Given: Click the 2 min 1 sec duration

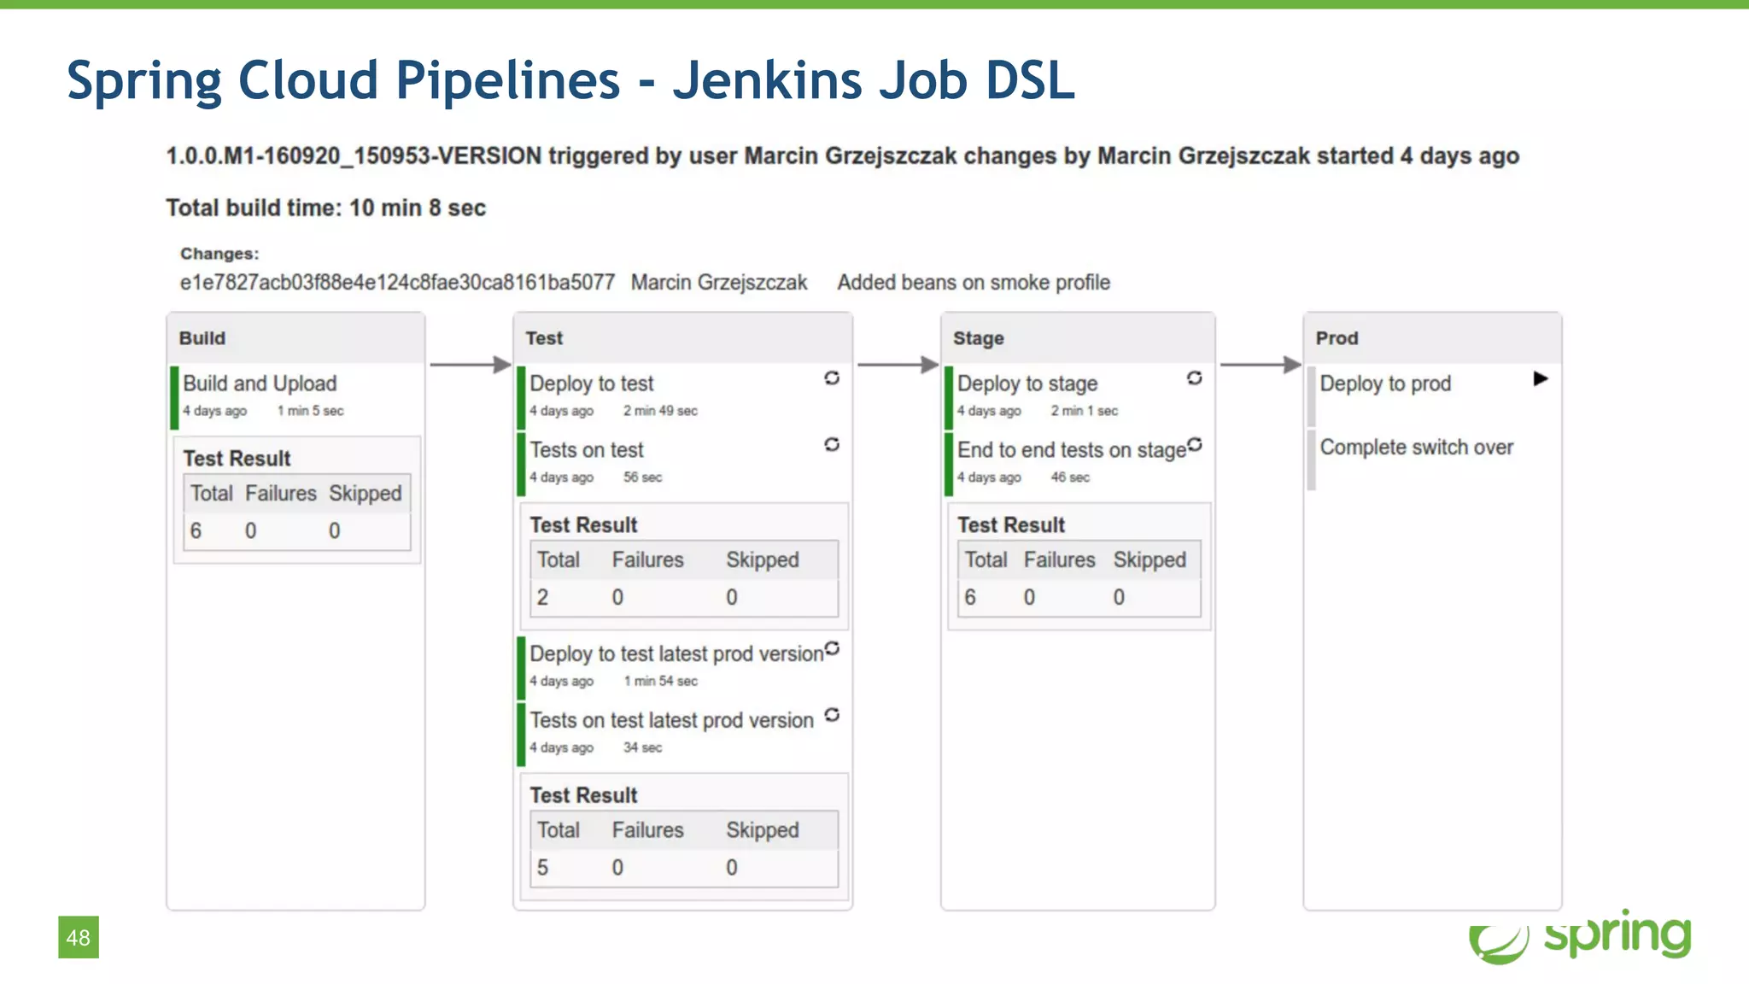Looking at the screenshot, I should [1084, 411].
